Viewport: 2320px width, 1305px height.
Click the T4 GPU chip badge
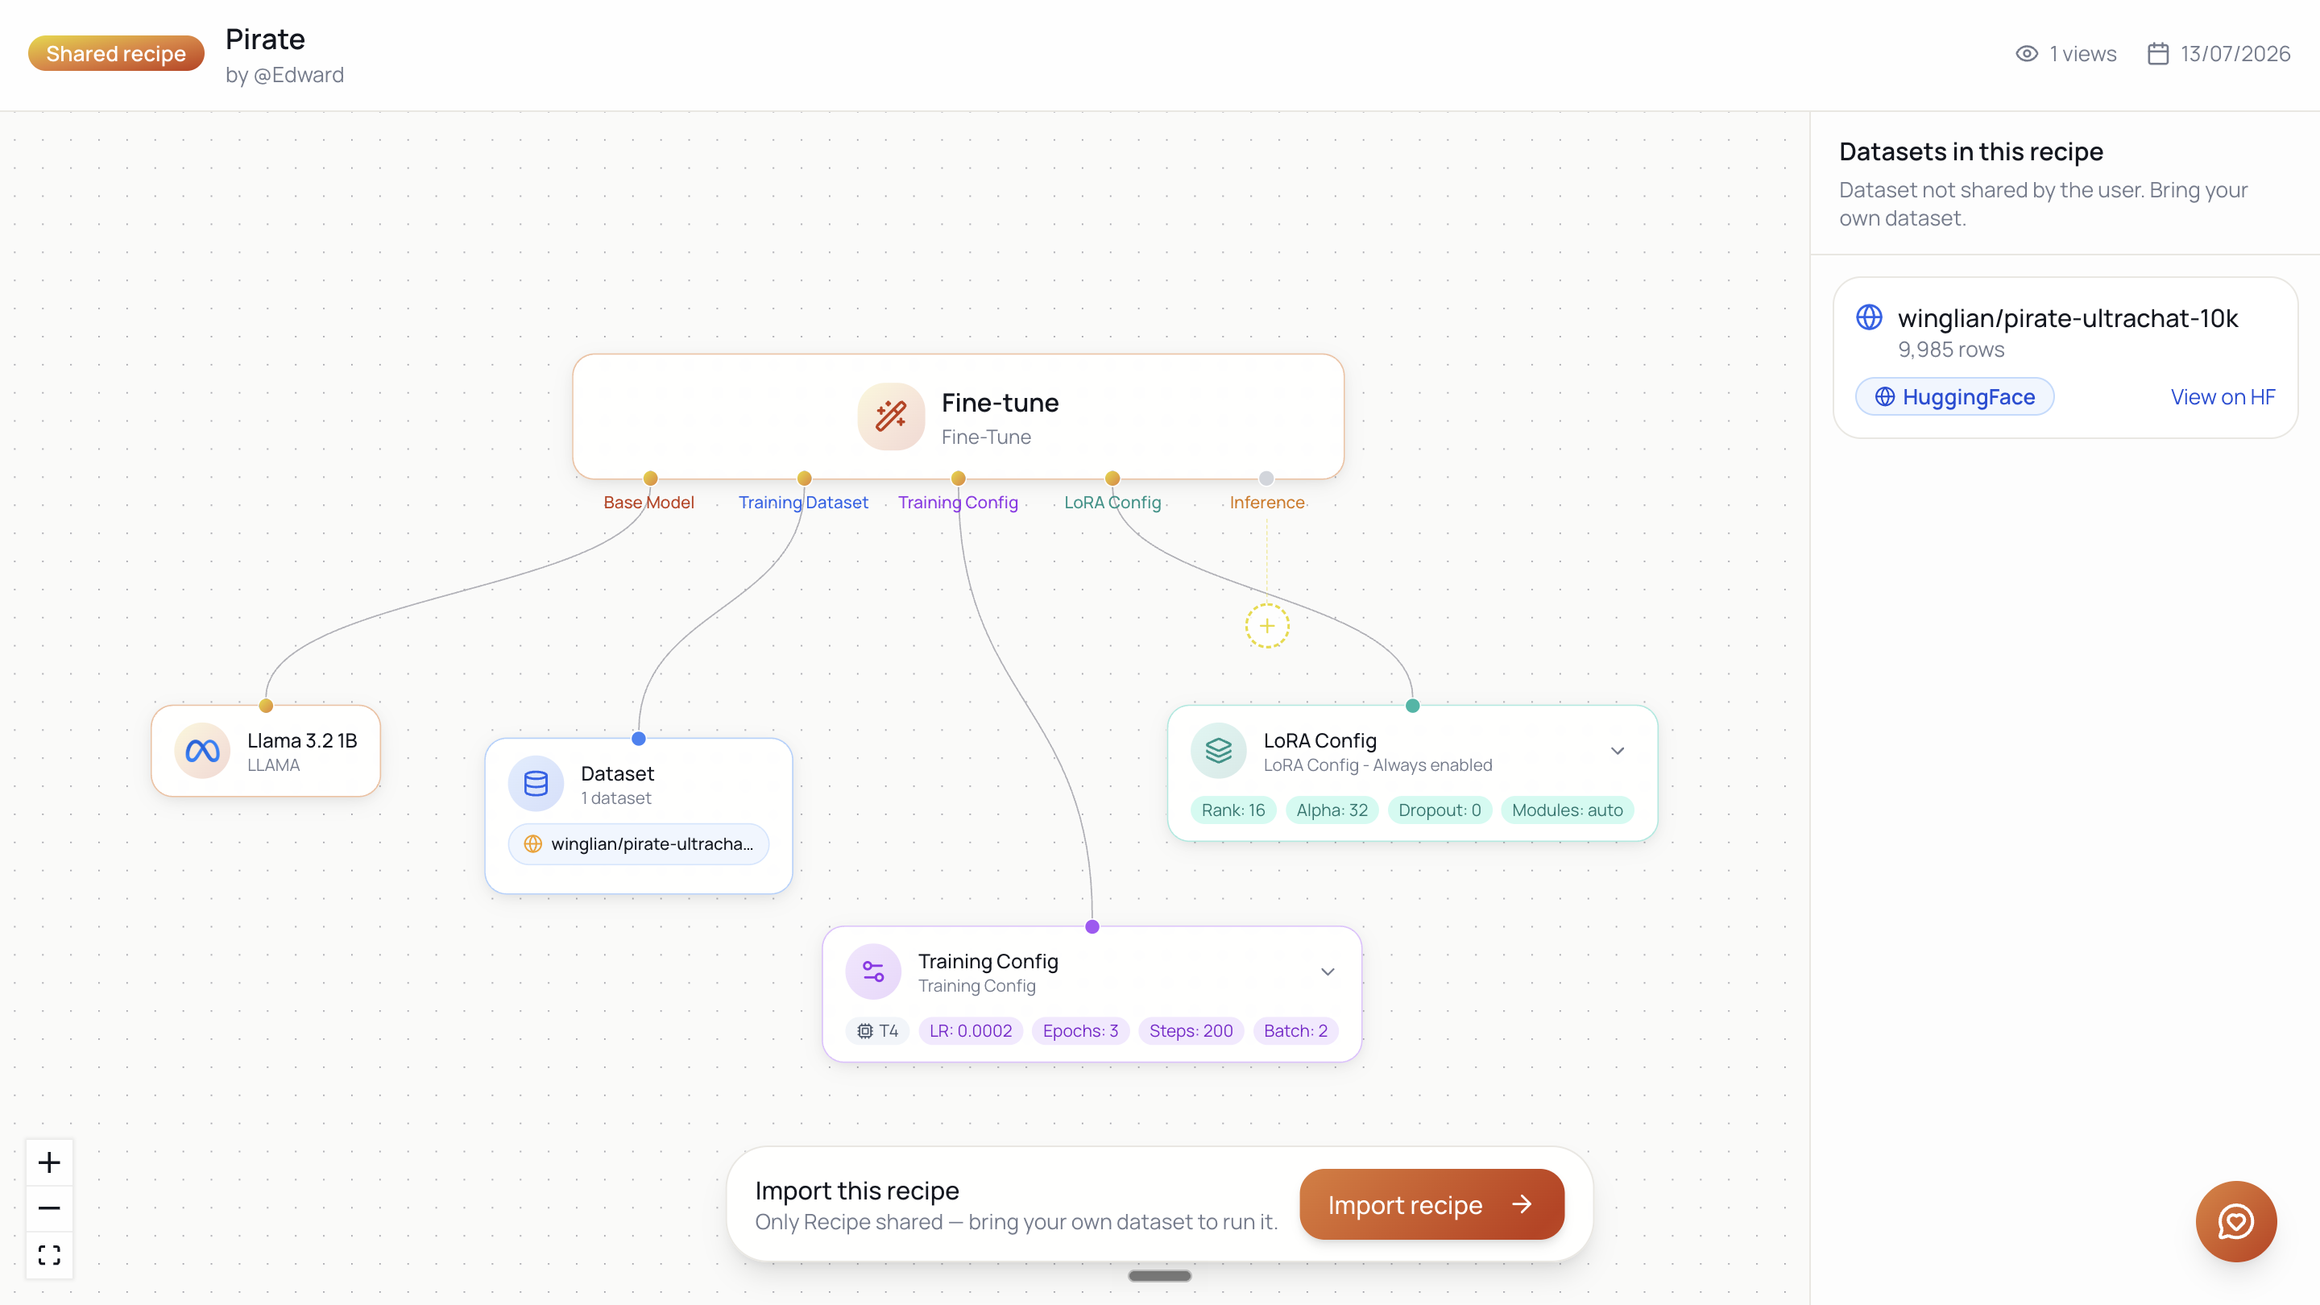point(877,1030)
